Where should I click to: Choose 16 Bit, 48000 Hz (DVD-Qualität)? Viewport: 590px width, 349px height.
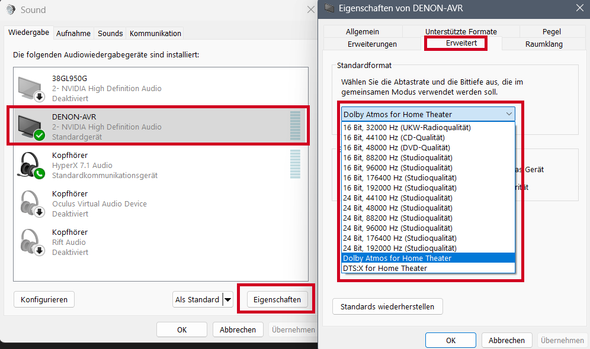click(x=428, y=148)
